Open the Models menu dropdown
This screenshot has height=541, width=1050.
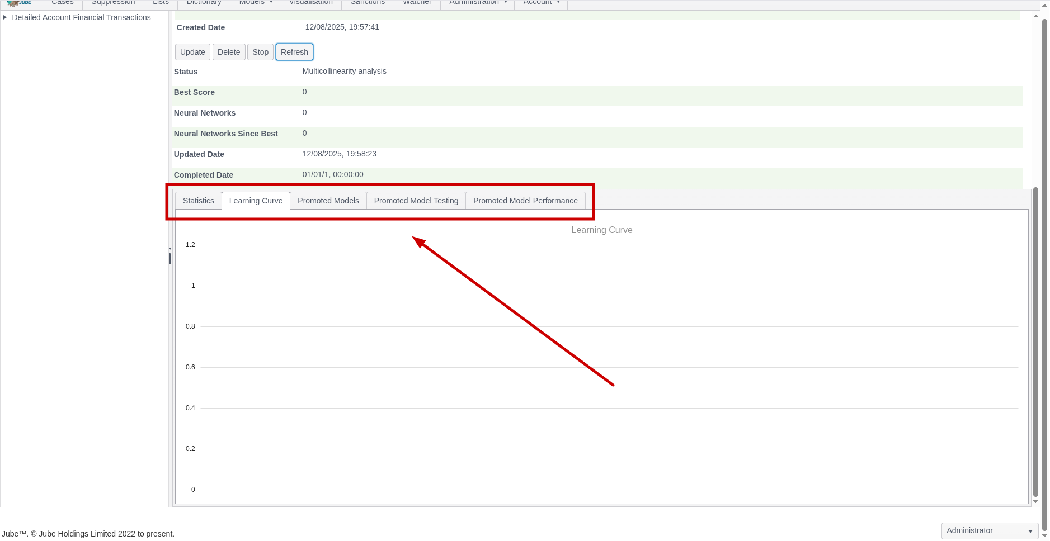coord(256,3)
